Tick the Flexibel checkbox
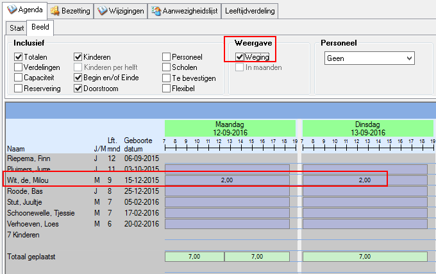Screen dimensions: 436x274 click(x=167, y=88)
